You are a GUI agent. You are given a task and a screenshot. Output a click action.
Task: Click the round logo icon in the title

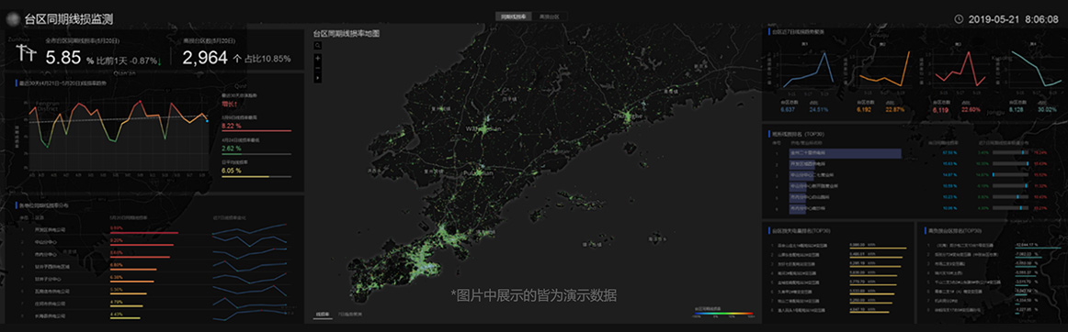tap(12, 18)
